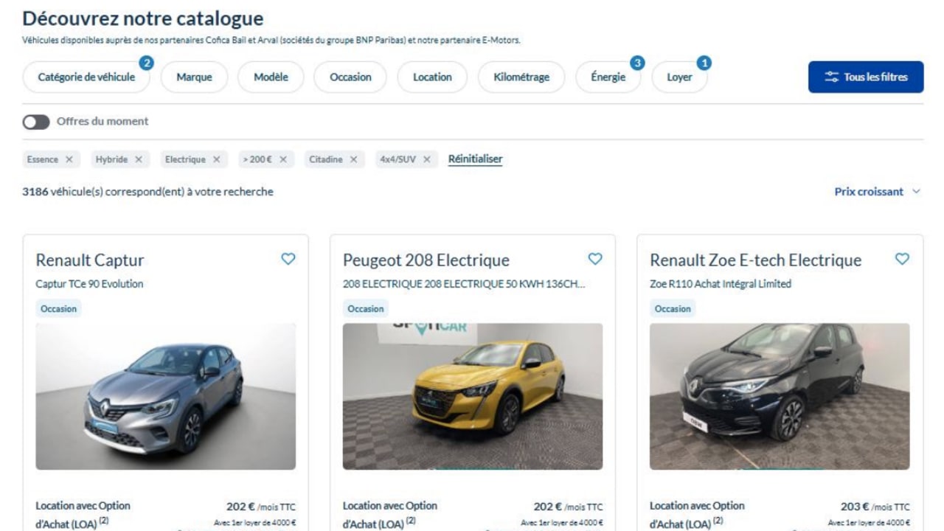The image size is (944, 531).
Task: Open the Marque filter
Action: (193, 77)
